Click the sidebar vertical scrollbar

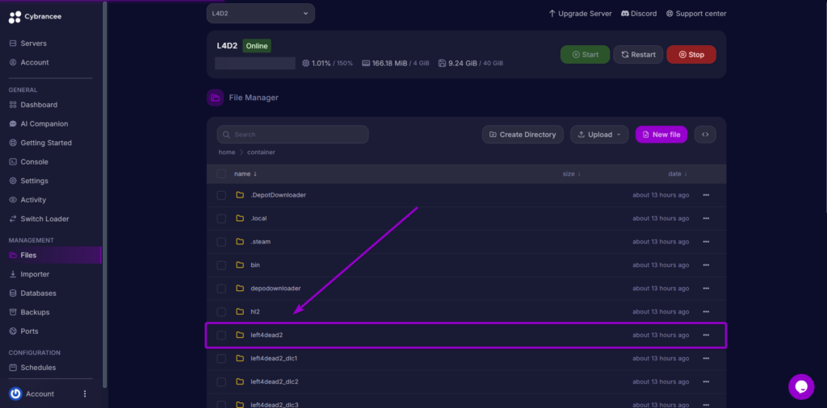(x=104, y=195)
